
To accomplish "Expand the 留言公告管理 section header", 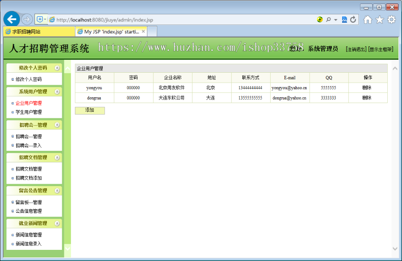I will coord(57,191).
